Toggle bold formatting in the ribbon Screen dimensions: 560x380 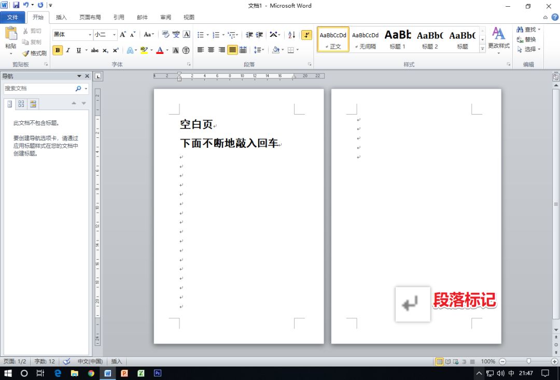(58, 50)
